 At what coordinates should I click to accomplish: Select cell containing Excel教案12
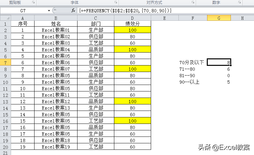coord(56,101)
